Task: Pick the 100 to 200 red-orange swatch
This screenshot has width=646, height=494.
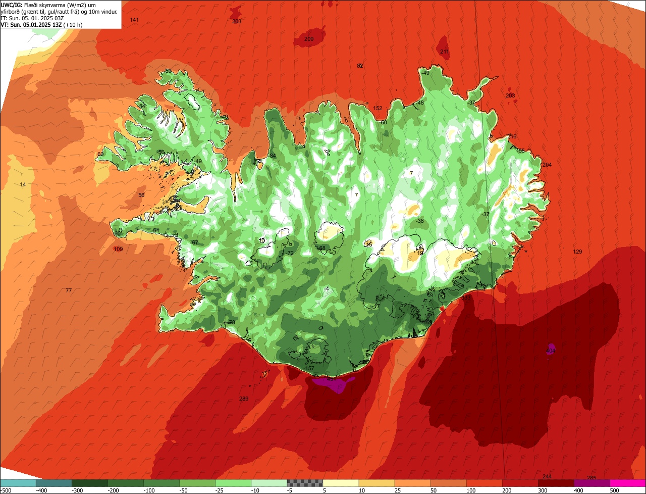Action: pos(484,483)
